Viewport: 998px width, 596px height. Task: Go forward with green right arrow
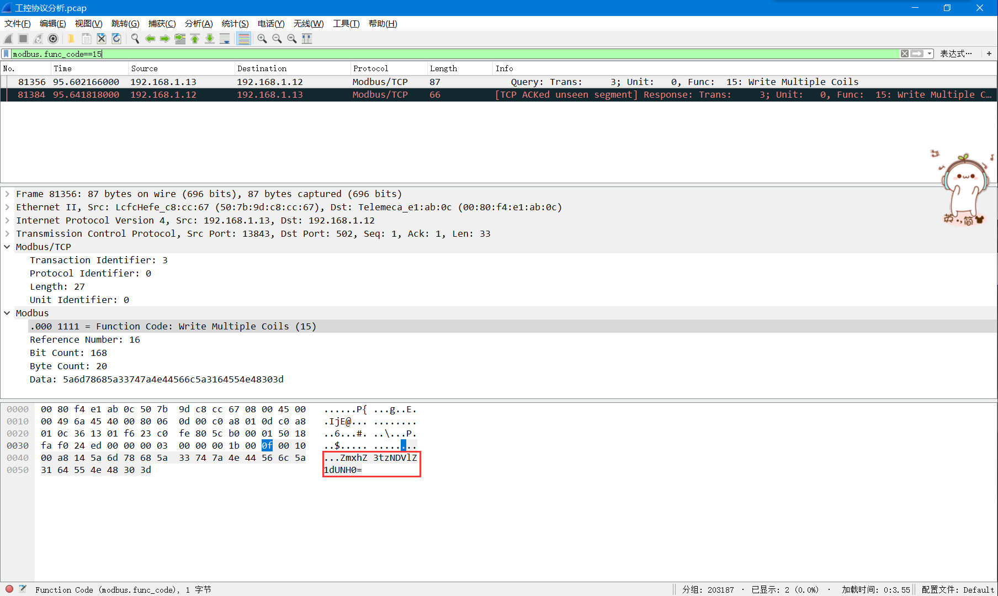[164, 39]
